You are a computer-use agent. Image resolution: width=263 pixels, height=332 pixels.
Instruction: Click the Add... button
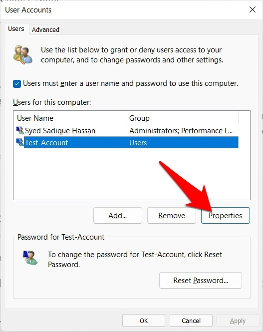[118, 215]
